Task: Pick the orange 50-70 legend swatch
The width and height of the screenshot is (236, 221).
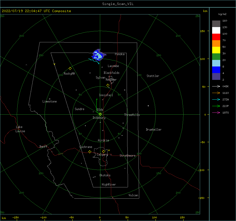Action: [x=216, y=44]
